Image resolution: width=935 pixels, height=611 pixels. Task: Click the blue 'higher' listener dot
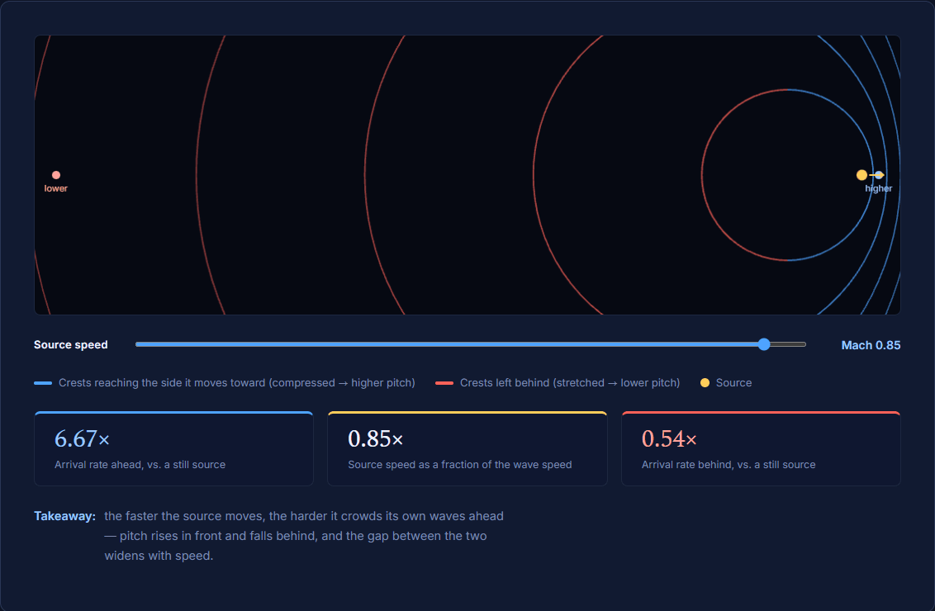(879, 175)
